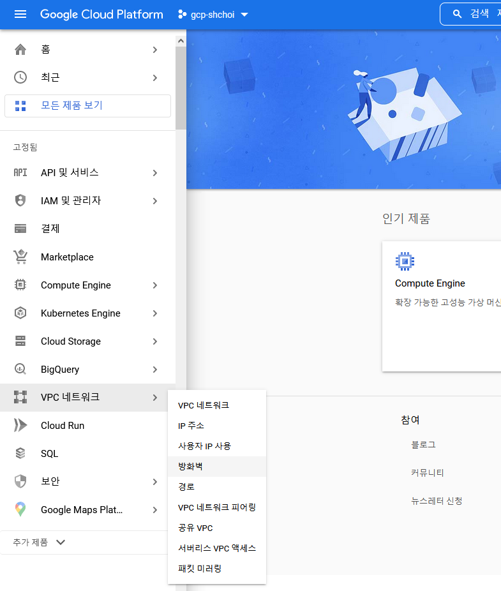Expand Kubernetes Engine submenu chevron
The width and height of the screenshot is (501, 591).
(x=155, y=313)
